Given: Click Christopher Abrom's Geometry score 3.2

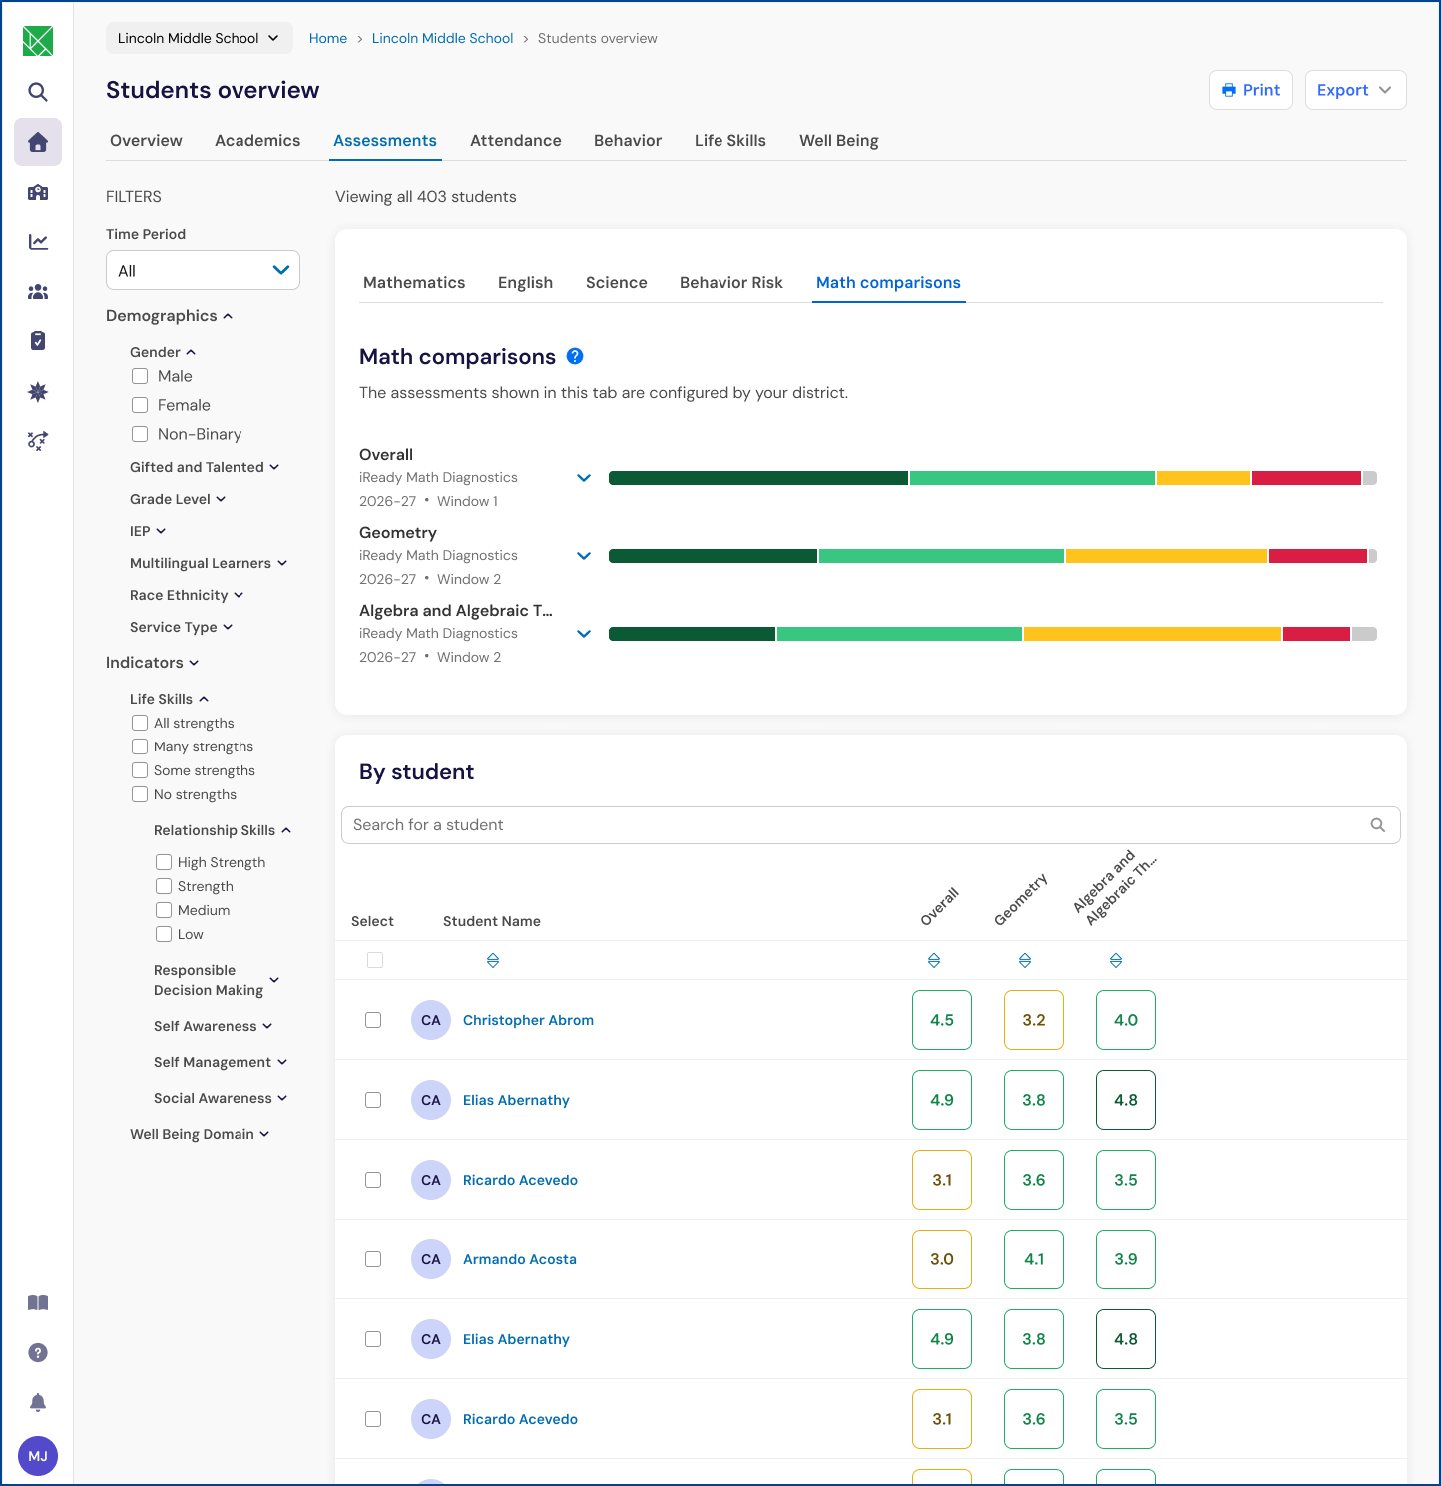Looking at the screenshot, I should click(1034, 1020).
